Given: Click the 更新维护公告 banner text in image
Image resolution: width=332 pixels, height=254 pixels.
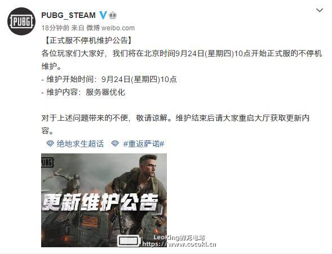Looking at the screenshot, I should (x=100, y=202).
